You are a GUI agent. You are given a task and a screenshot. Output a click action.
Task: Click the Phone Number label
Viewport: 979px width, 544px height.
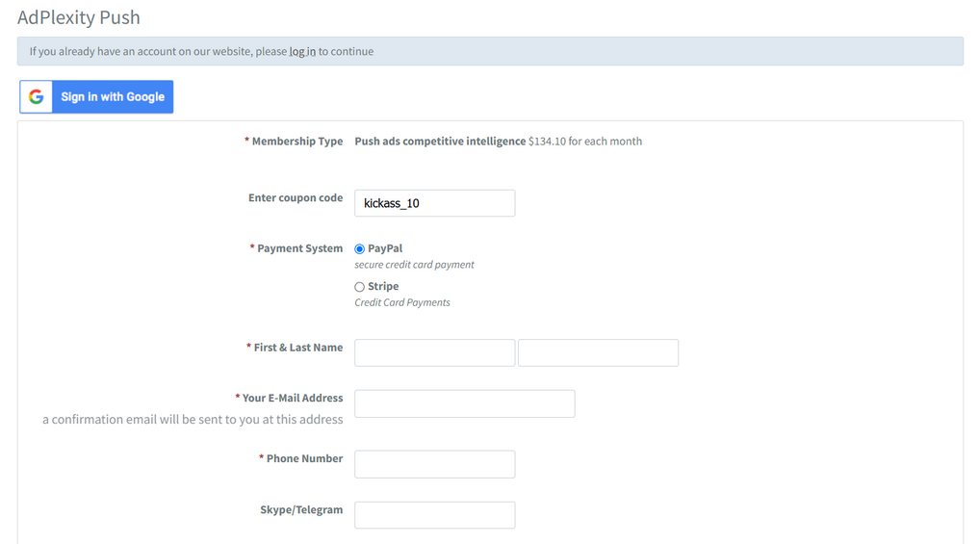304,458
